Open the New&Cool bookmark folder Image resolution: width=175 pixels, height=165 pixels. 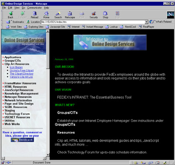point(128,27)
